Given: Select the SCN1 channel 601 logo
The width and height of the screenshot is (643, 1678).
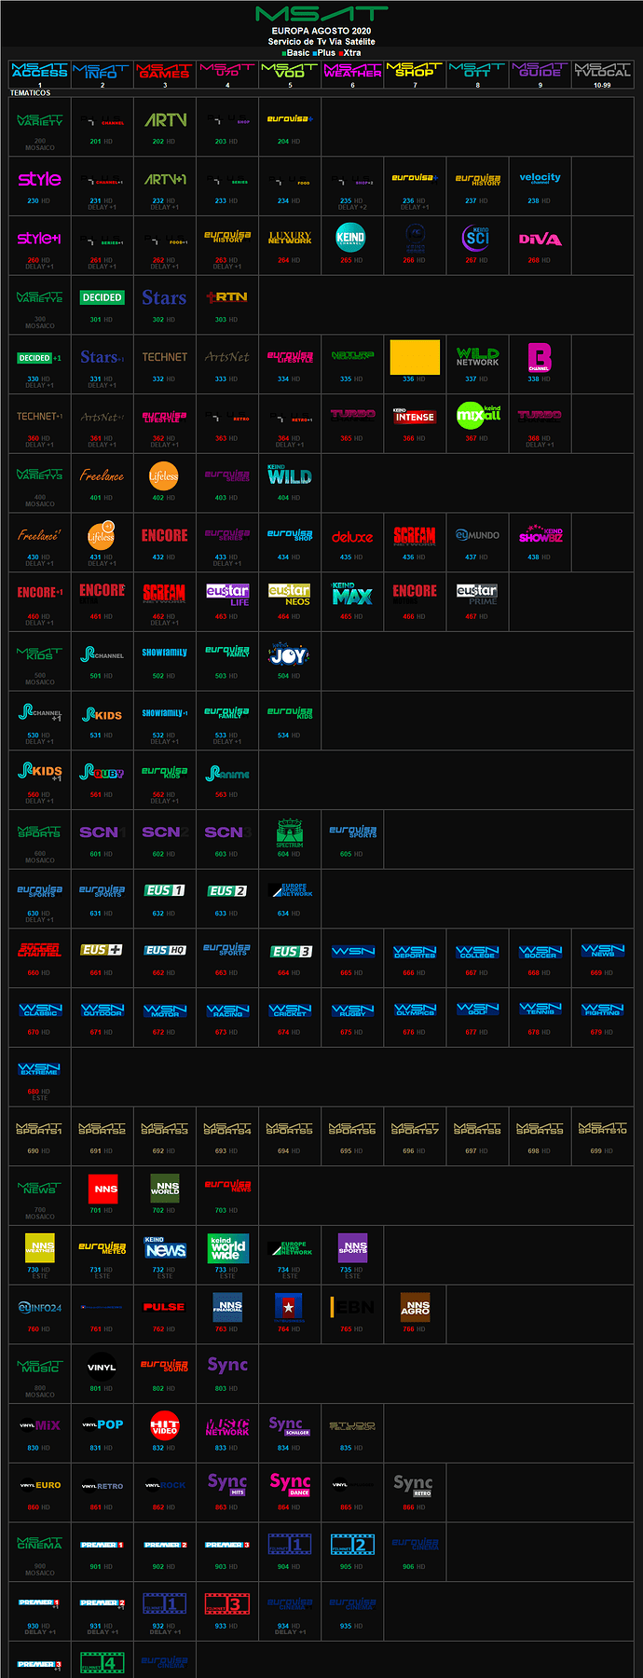Looking at the screenshot, I should pyautogui.click(x=103, y=832).
